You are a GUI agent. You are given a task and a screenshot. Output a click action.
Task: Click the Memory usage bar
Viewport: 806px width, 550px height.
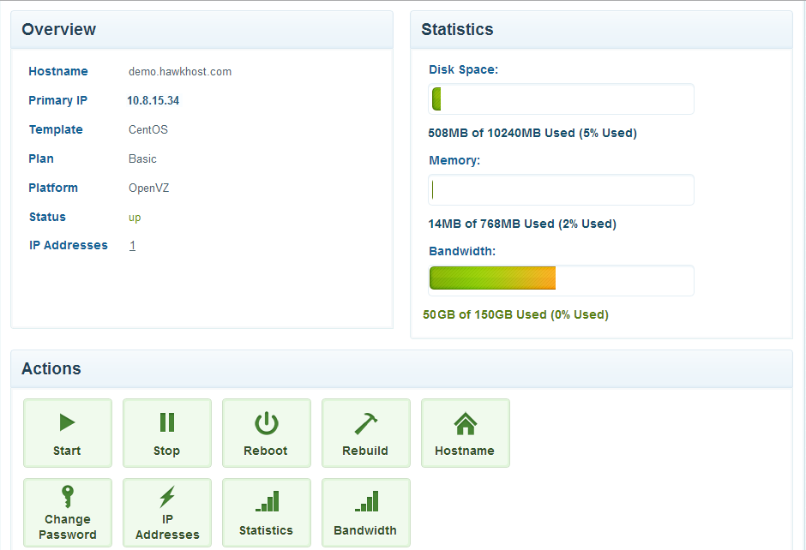[561, 190]
